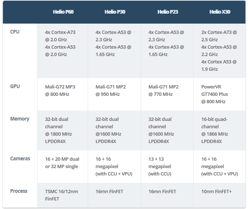Click Helio P23 process cell 16mn FinFET
Viewport: 248px width, 209px height.
(167, 195)
